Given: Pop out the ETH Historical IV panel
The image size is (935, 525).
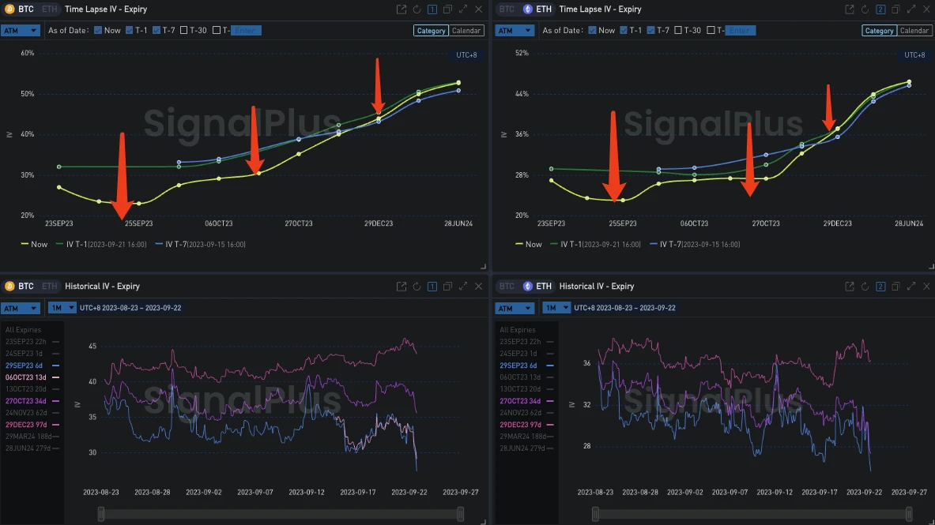Looking at the screenshot, I should (850, 287).
